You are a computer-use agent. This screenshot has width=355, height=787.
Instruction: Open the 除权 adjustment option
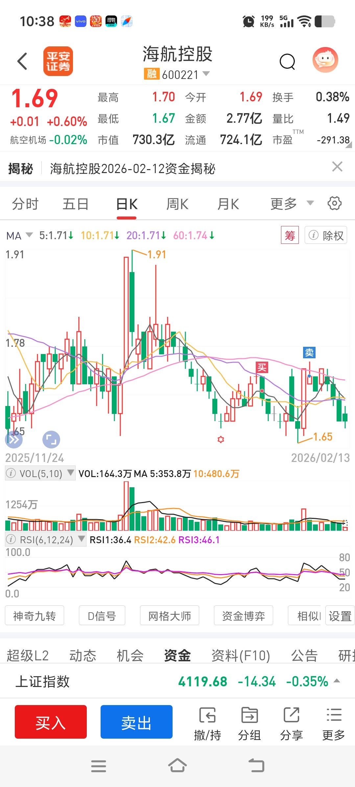[326, 235]
